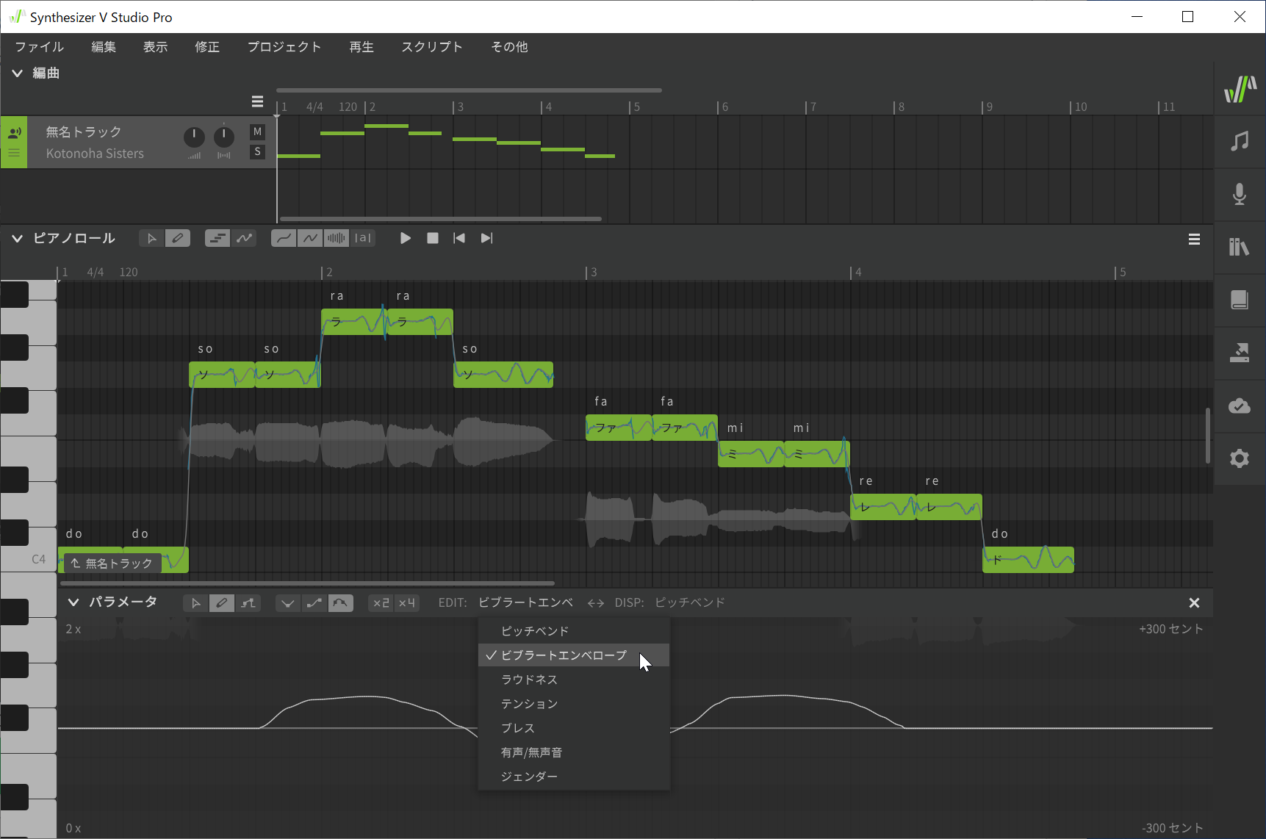Open the microphone voice panel in sidebar
1266x839 pixels.
(1239, 194)
